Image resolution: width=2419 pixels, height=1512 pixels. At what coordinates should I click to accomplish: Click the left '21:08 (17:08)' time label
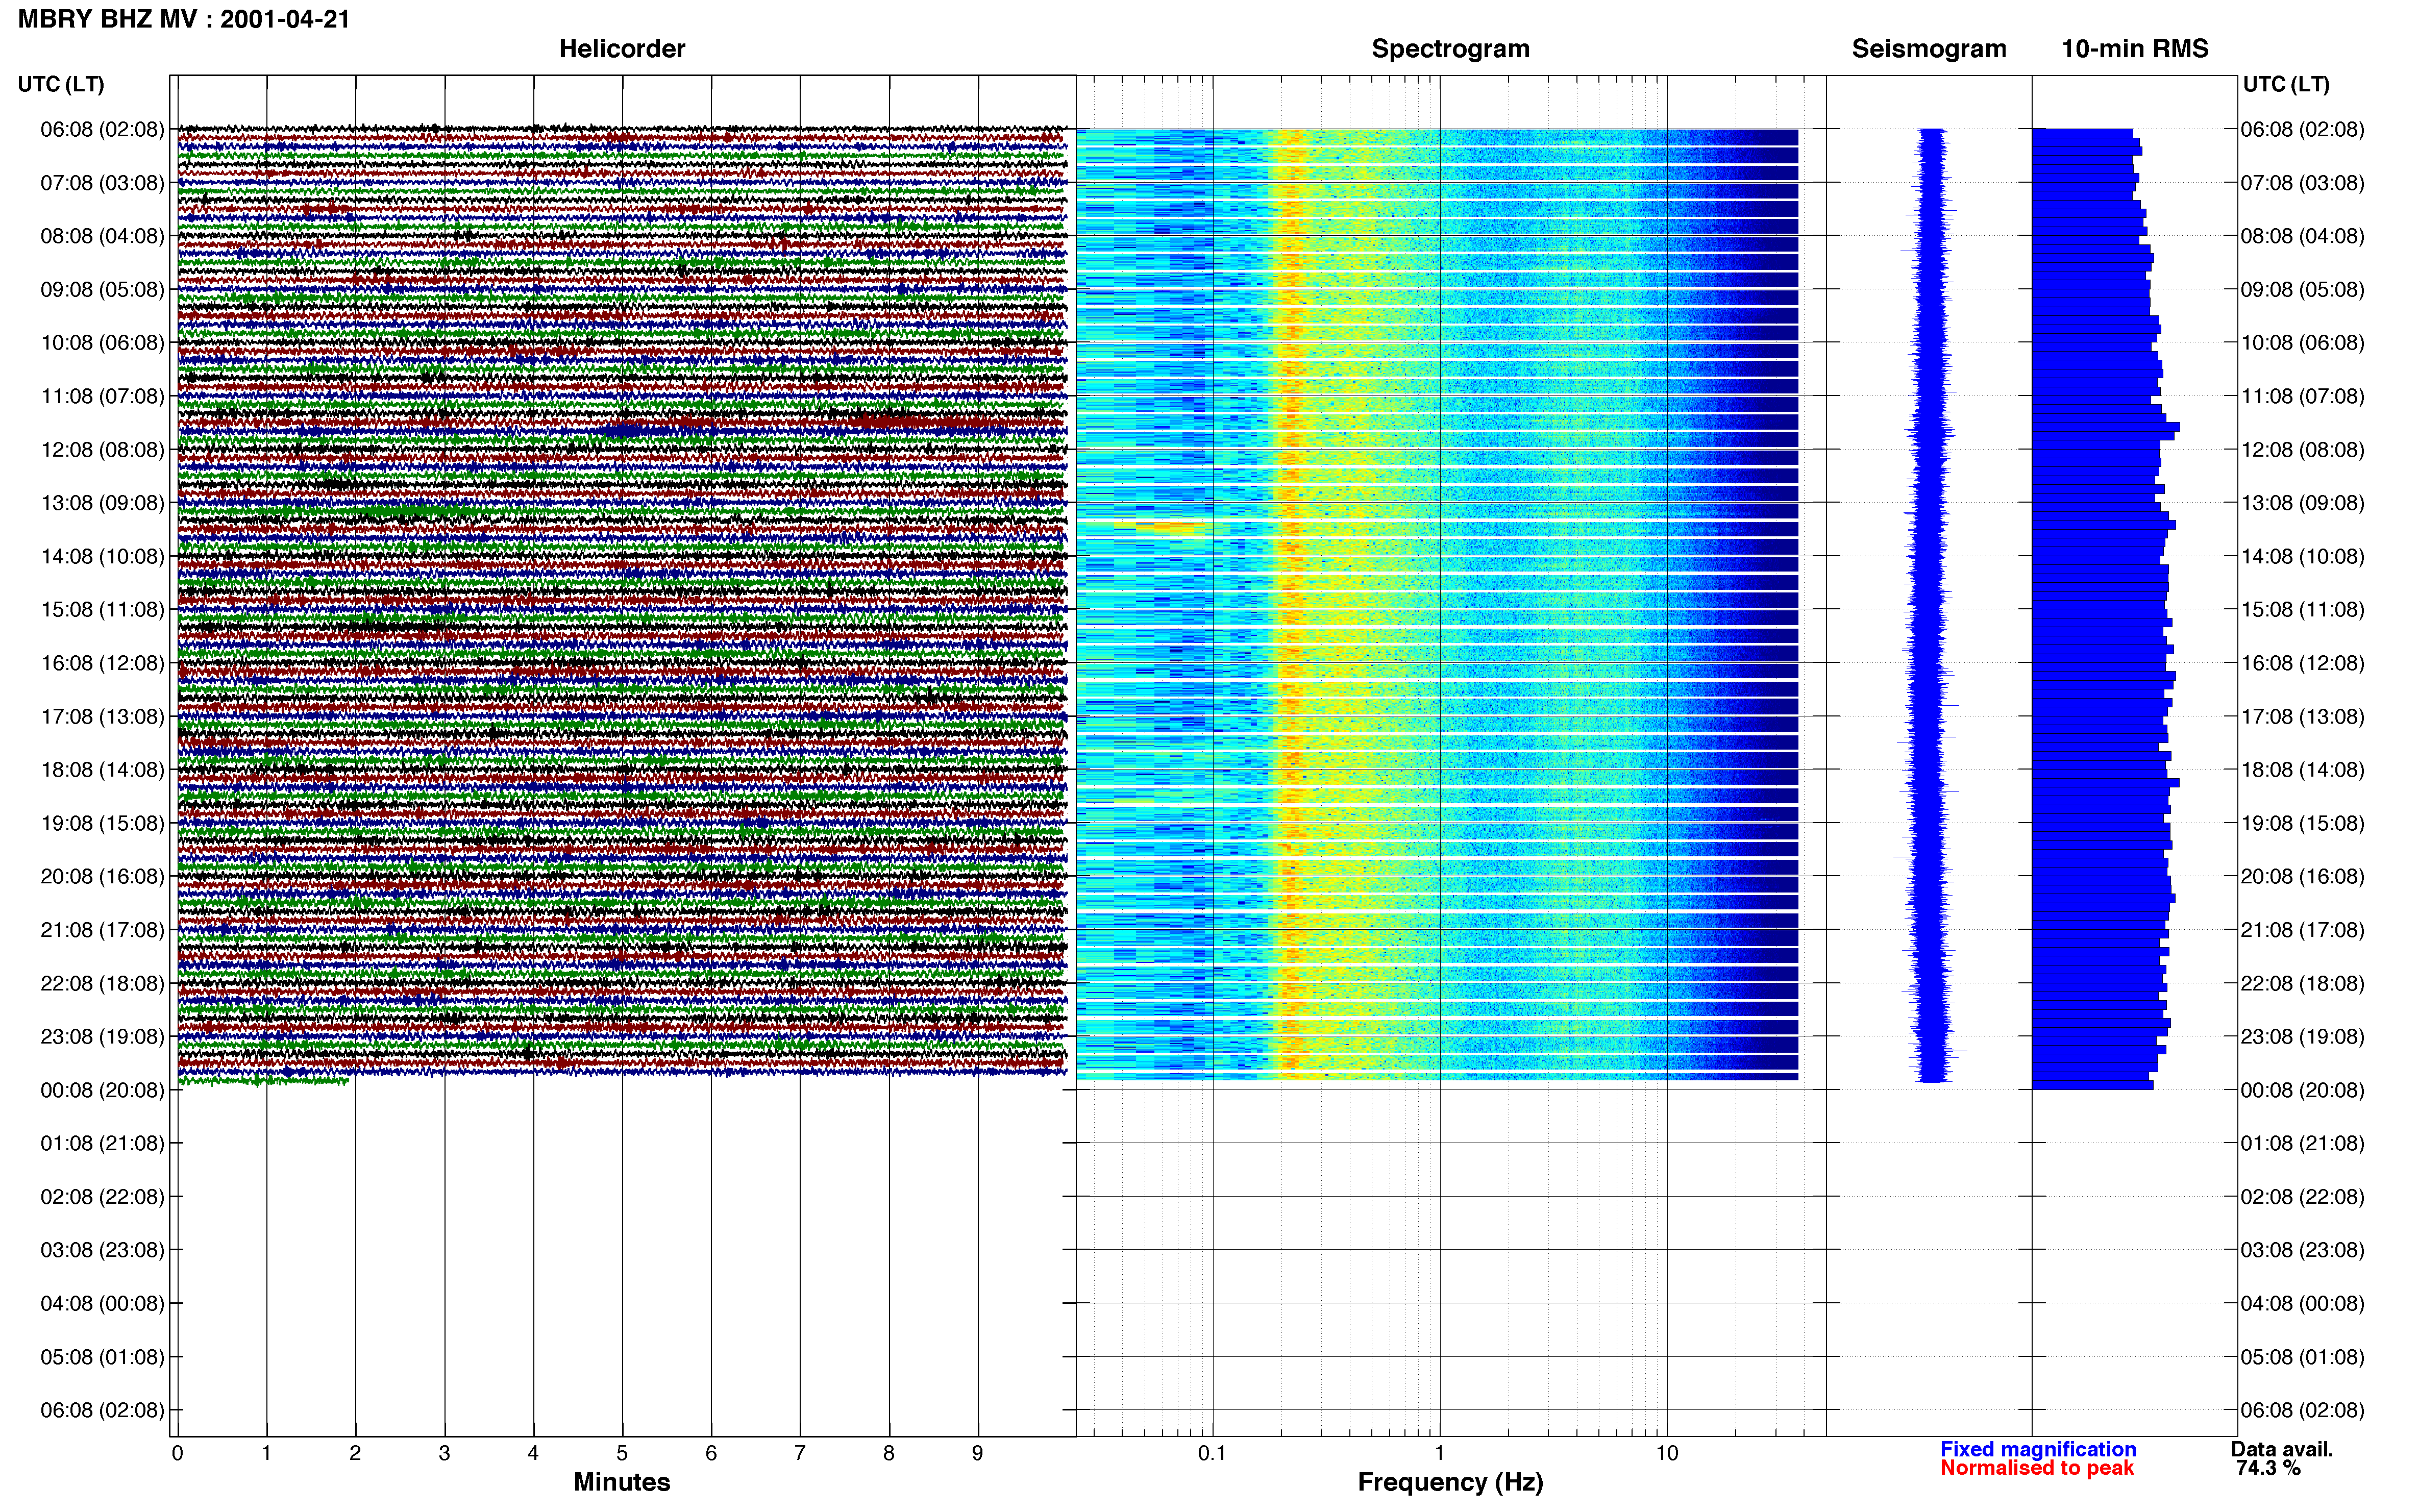pos(102,930)
